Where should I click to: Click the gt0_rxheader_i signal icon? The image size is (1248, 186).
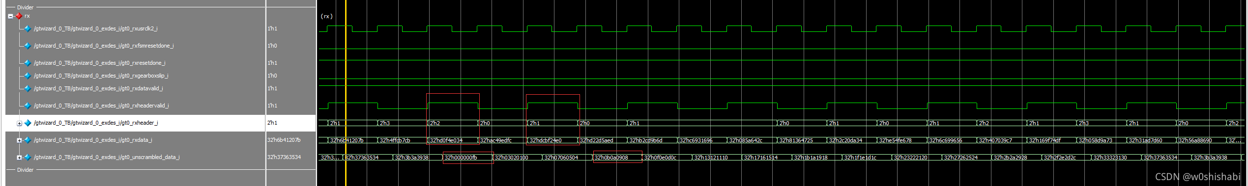click(28, 123)
